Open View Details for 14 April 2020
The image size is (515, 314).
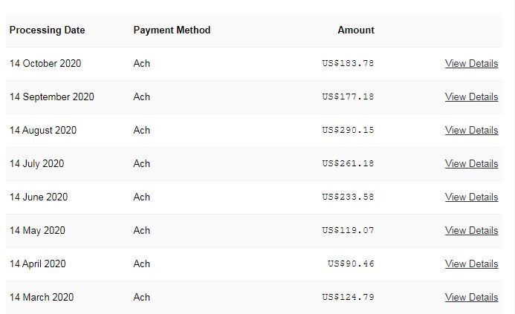click(x=471, y=264)
